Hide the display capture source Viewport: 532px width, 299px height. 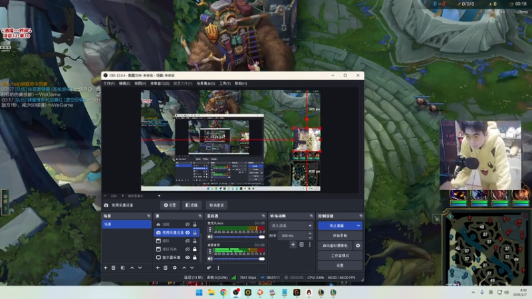coord(188,258)
